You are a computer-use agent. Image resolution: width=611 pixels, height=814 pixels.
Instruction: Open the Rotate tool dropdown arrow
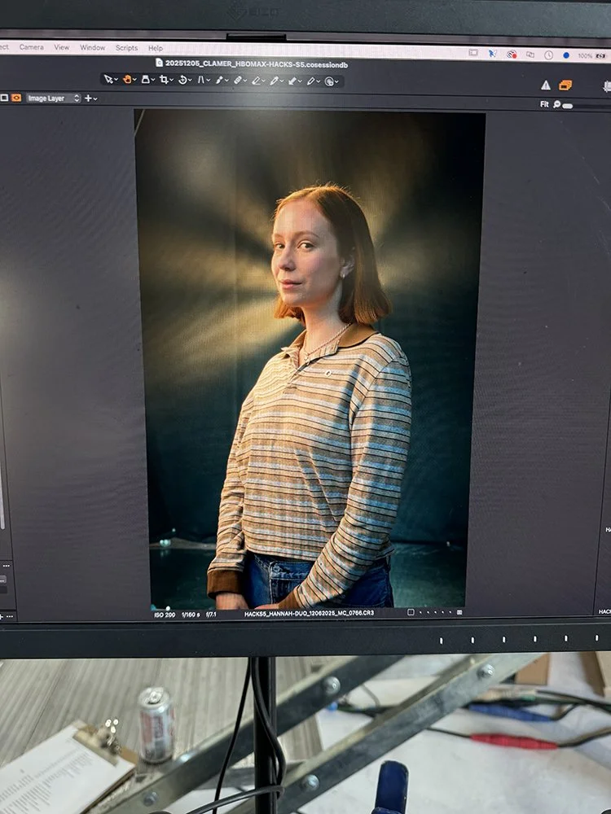[190, 81]
